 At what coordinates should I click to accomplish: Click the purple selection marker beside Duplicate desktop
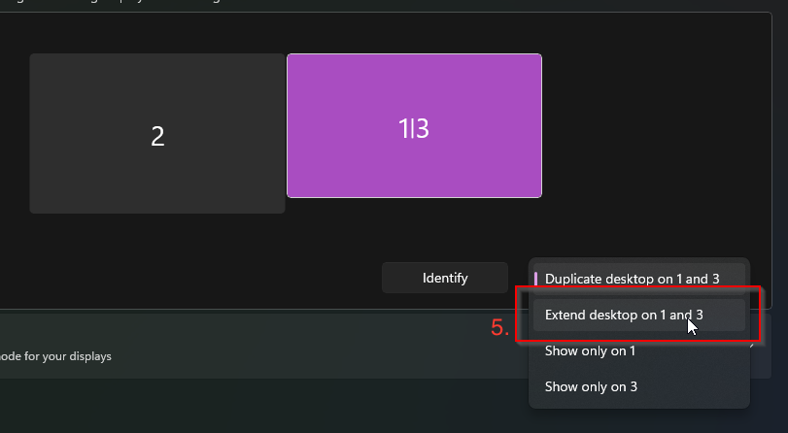coord(535,279)
